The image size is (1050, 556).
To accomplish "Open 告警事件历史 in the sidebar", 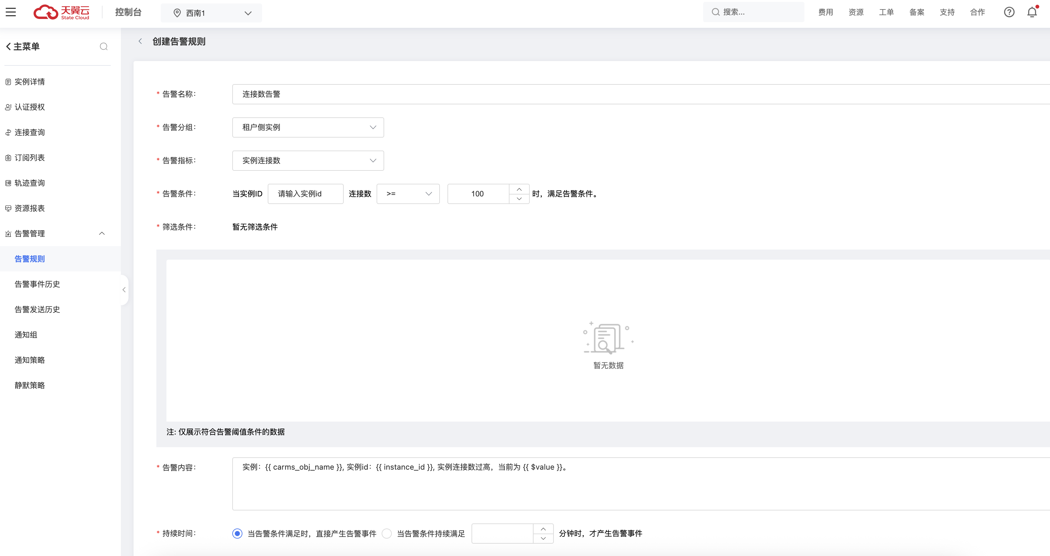I will click(37, 284).
